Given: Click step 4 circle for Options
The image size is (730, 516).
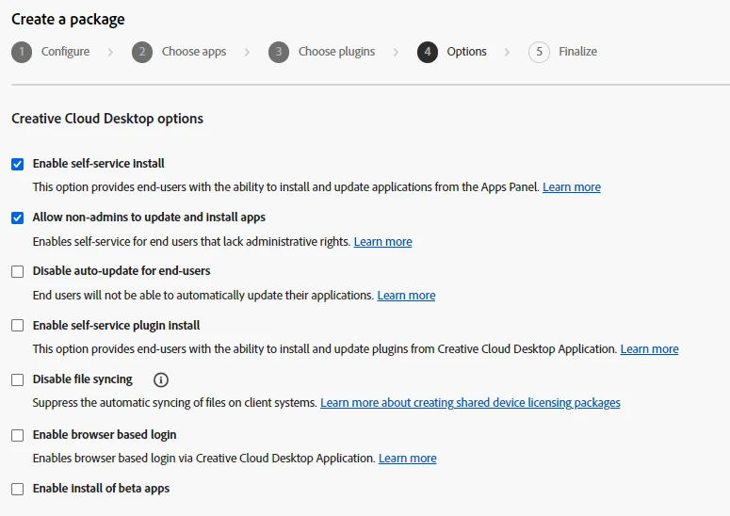Looking at the screenshot, I should 428,52.
